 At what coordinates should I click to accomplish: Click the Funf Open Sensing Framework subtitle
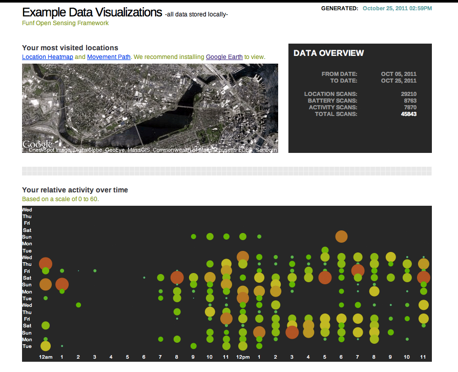65,23
